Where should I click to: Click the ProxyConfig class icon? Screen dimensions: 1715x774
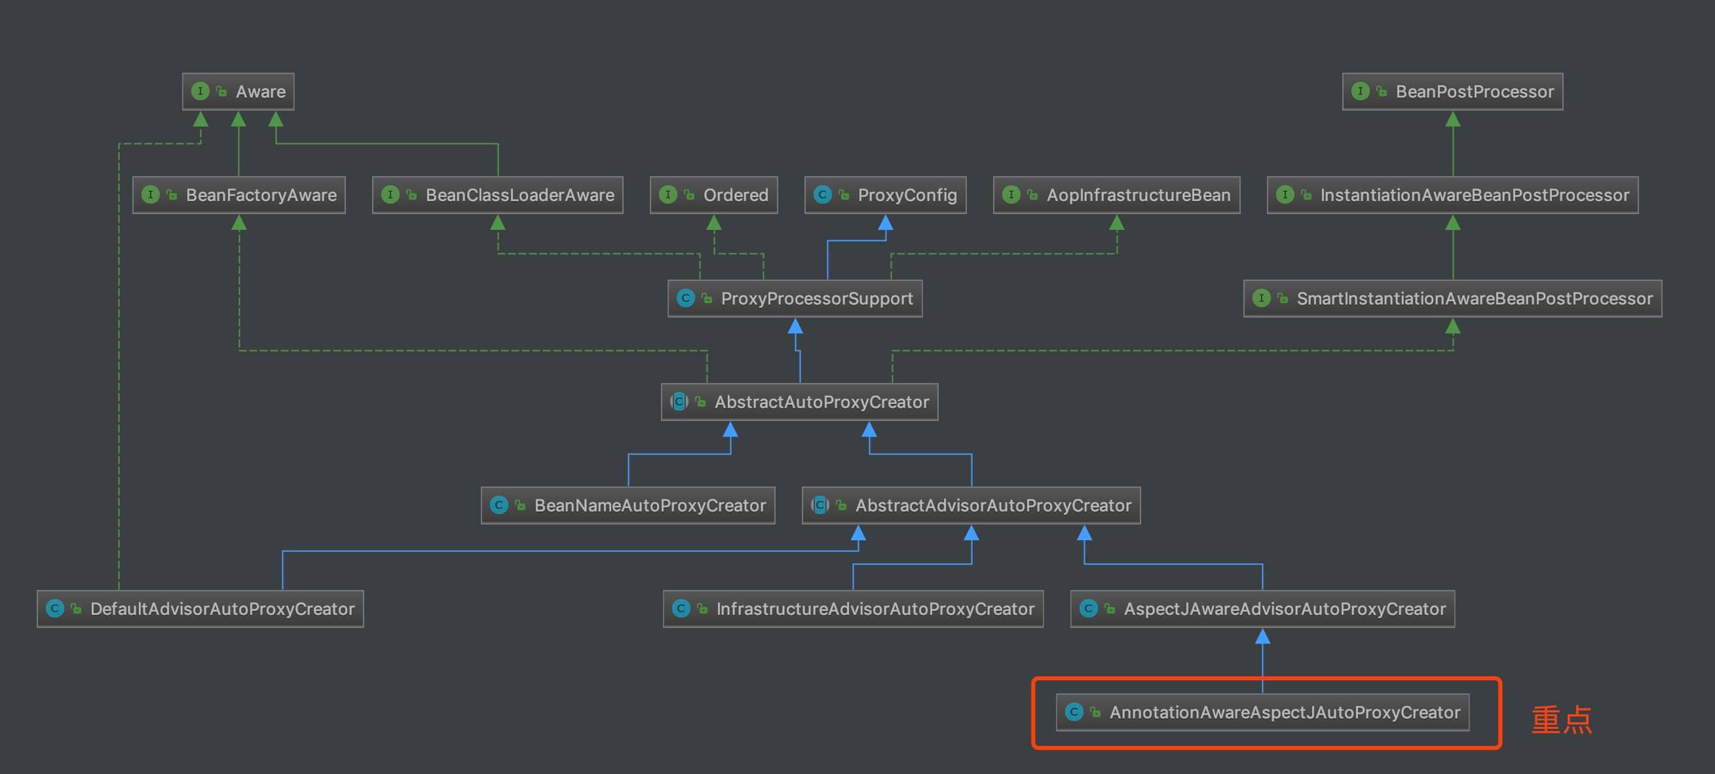click(822, 194)
